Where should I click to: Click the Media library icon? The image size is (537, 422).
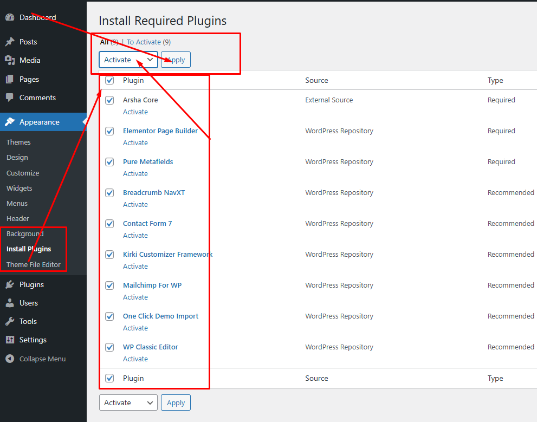coord(10,60)
